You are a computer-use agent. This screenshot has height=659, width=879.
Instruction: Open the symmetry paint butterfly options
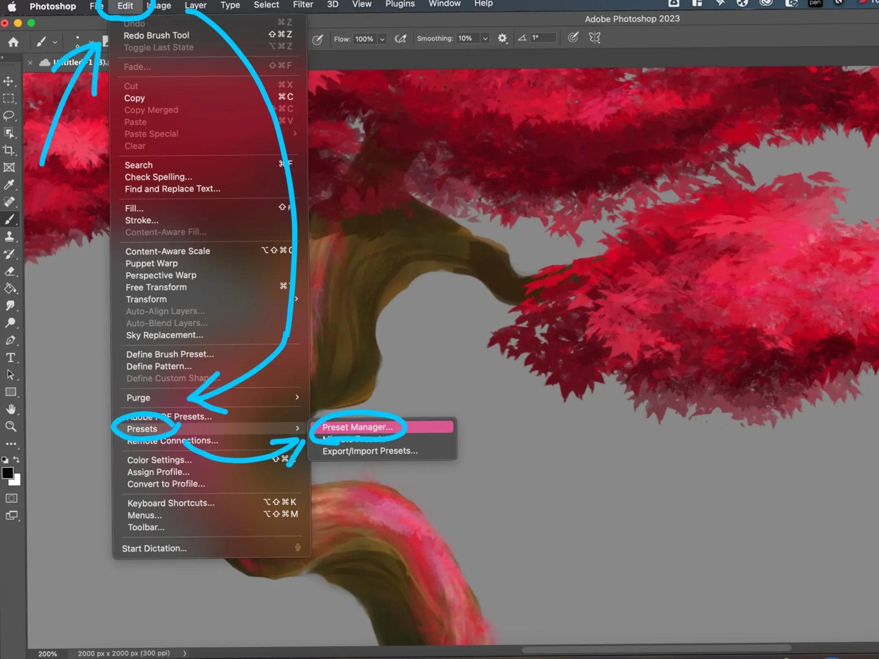[x=595, y=37]
